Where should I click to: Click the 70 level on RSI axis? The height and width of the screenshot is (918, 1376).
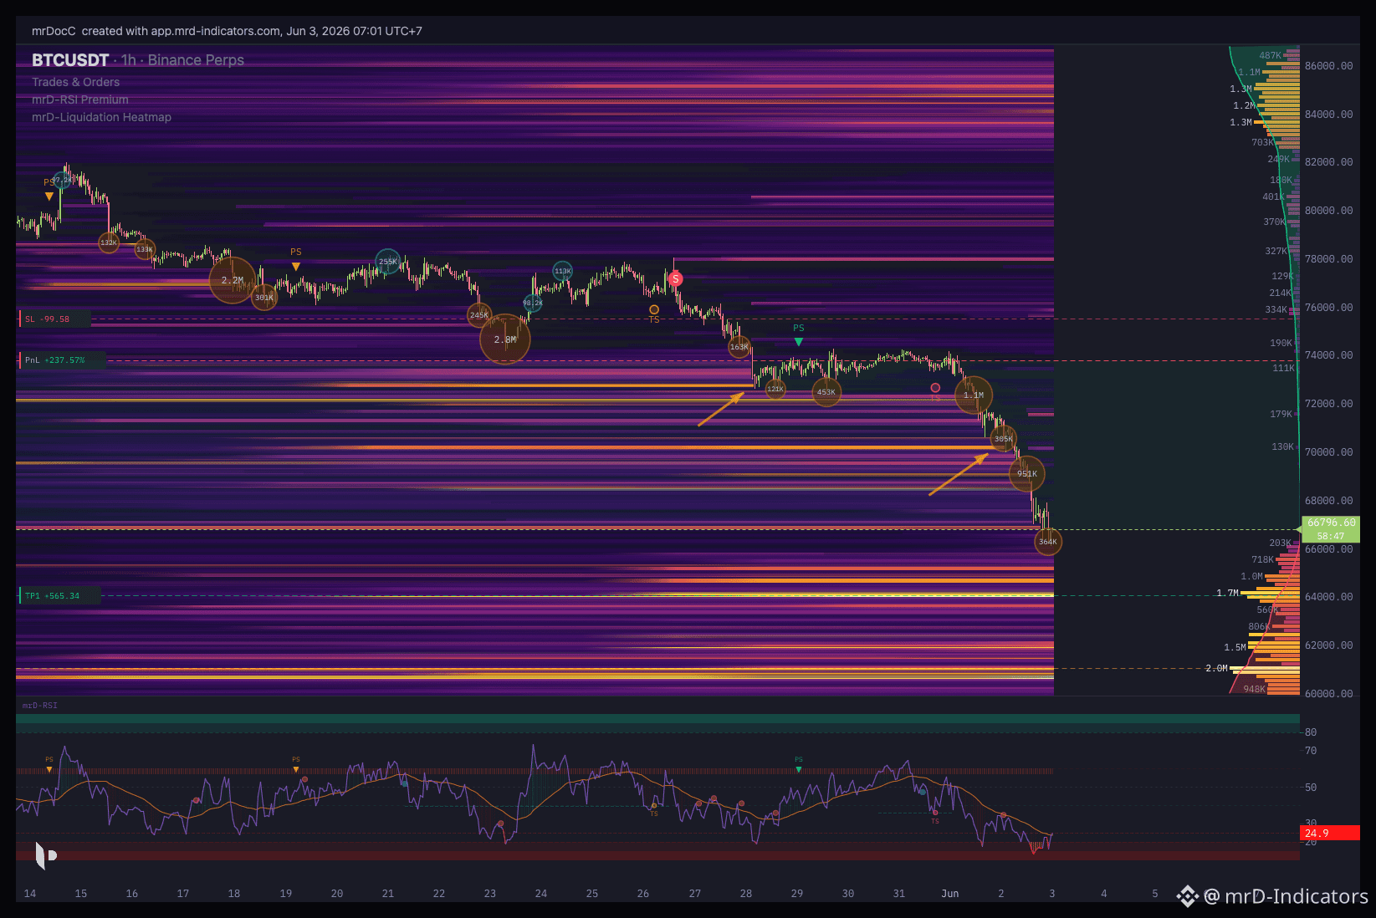1311,751
